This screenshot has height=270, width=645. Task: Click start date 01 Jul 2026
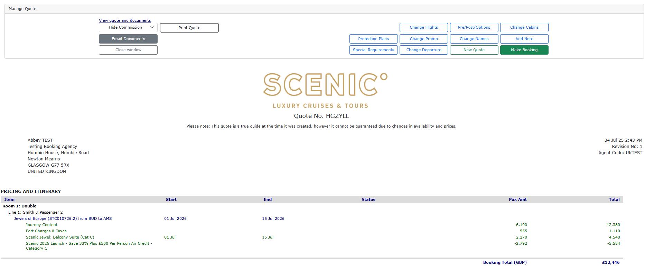click(x=175, y=218)
